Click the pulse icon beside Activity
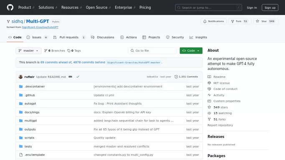The width and height of the screenshot is (285, 160). (209, 95)
